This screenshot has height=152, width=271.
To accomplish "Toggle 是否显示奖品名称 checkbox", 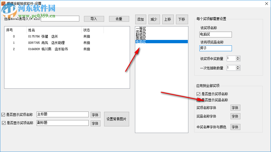I will pyautogui.click(x=198, y=100).
